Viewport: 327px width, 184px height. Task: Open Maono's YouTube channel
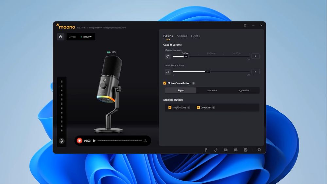(226, 150)
